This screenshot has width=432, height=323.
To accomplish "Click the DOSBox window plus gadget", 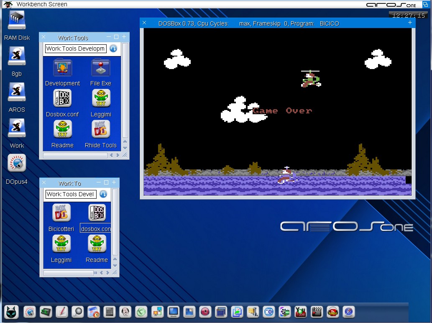I will click(410, 23).
